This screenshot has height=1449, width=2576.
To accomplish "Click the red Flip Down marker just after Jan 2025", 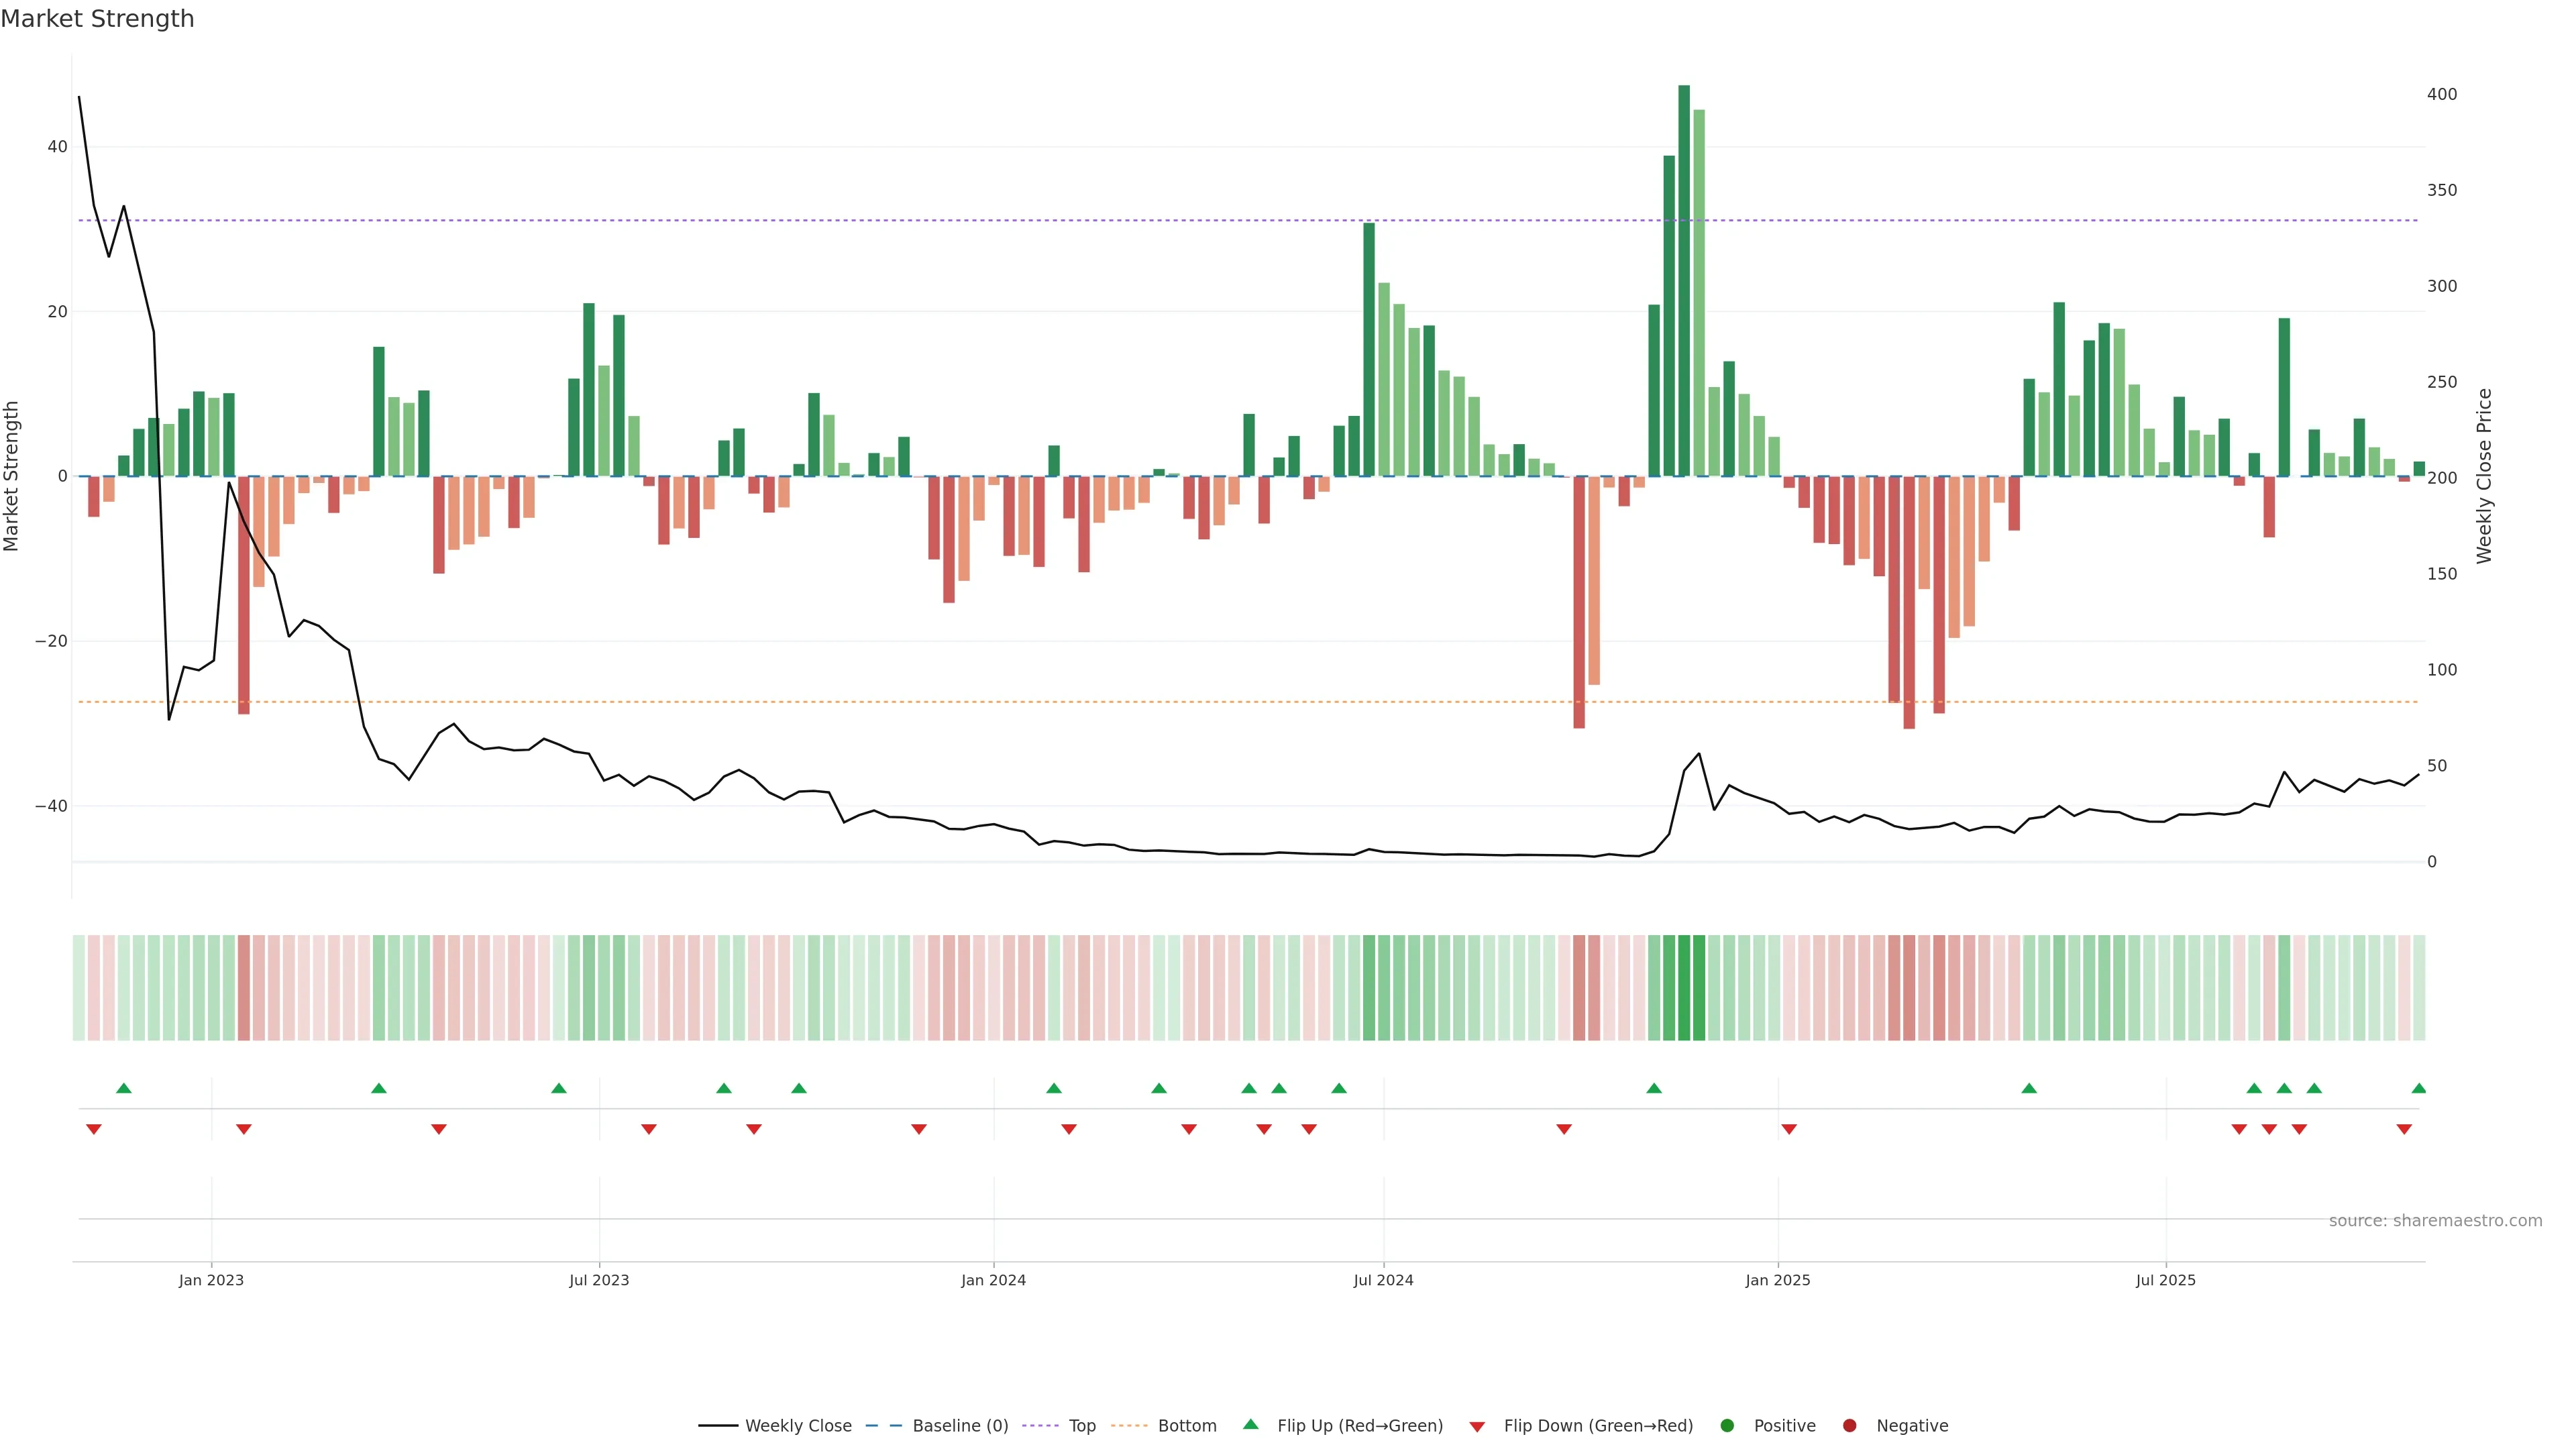I will coord(1789,1129).
